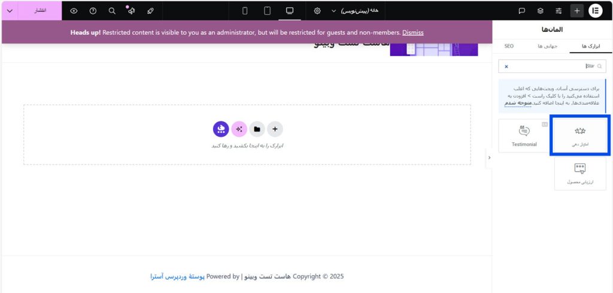
Task: Click the finder search icon in top bar
Action: pyautogui.click(x=112, y=11)
